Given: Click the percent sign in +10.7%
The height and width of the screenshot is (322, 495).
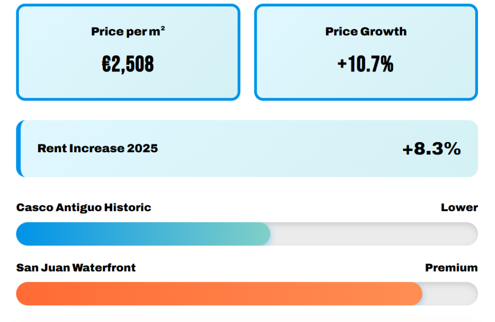Looking at the screenshot, I should 386,64.
